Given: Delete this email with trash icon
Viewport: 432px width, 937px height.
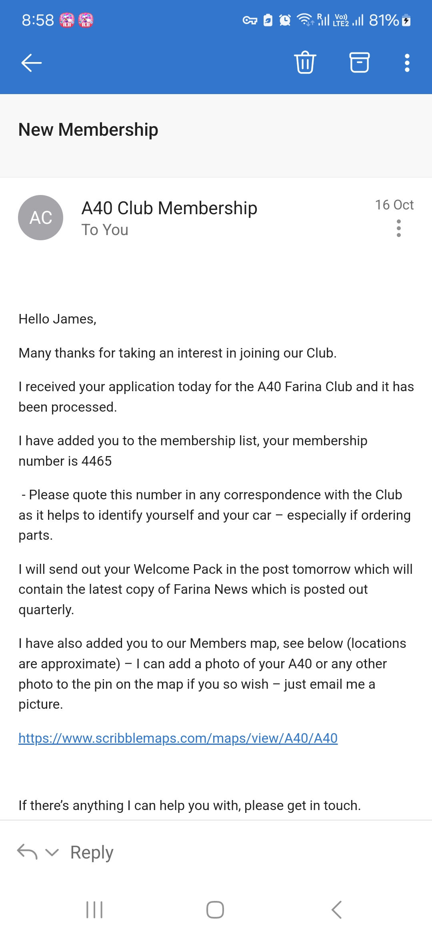Looking at the screenshot, I should click(x=305, y=62).
